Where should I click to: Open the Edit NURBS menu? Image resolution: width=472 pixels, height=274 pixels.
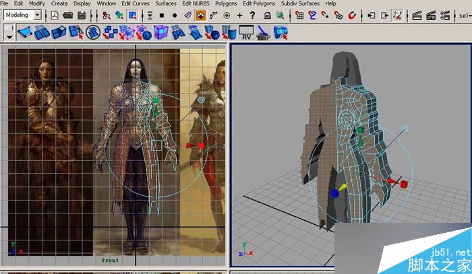(x=196, y=3)
